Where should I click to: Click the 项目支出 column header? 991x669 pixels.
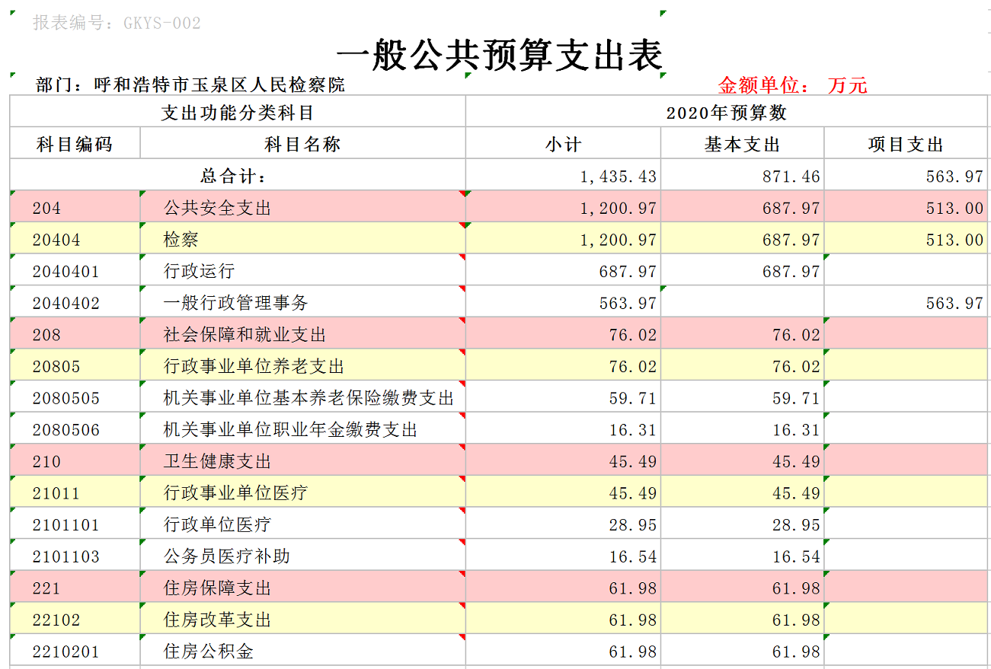tap(906, 144)
